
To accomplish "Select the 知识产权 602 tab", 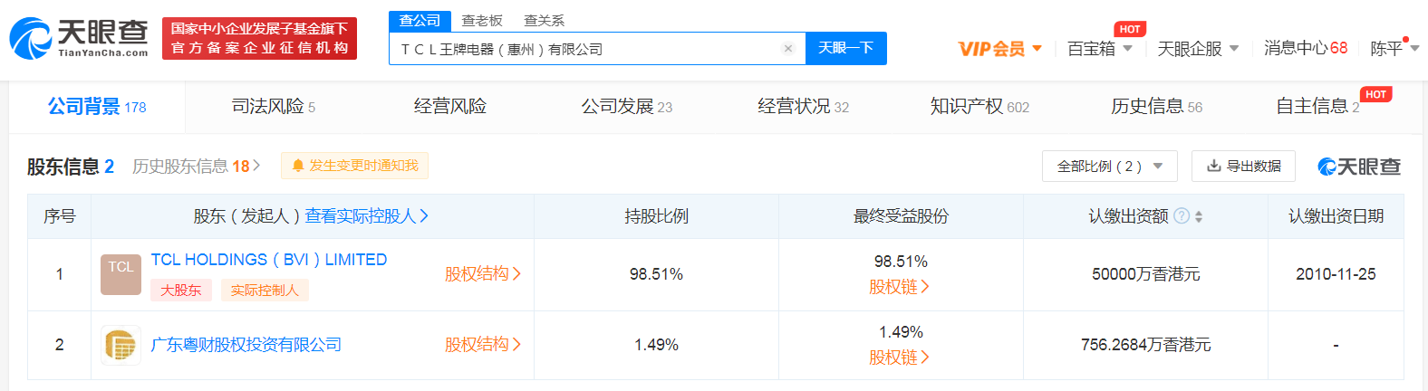I will click(x=979, y=107).
